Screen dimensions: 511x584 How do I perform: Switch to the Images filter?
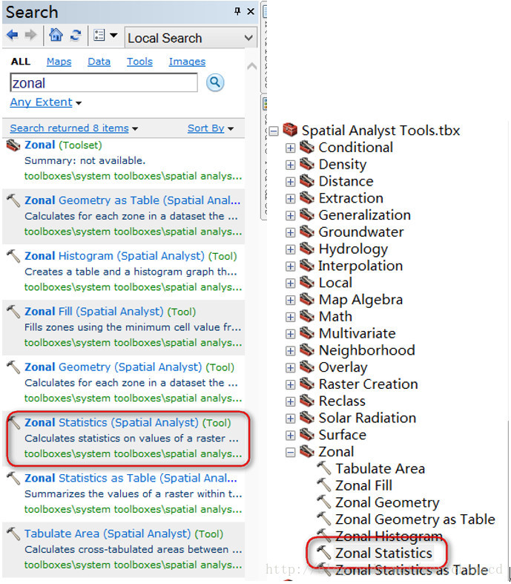(187, 62)
